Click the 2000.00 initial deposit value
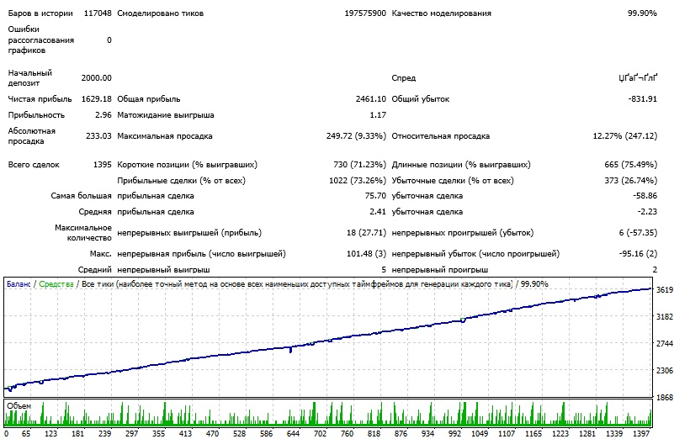This screenshot has width=690, height=439. click(x=97, y=78)
